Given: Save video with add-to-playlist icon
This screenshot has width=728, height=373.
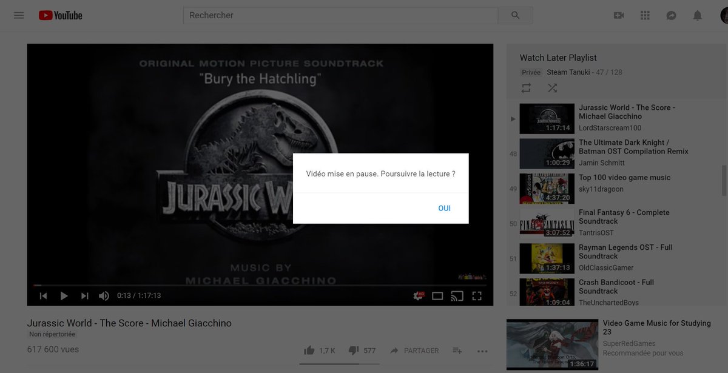Looking at the screenshot, I should (457, 351).
